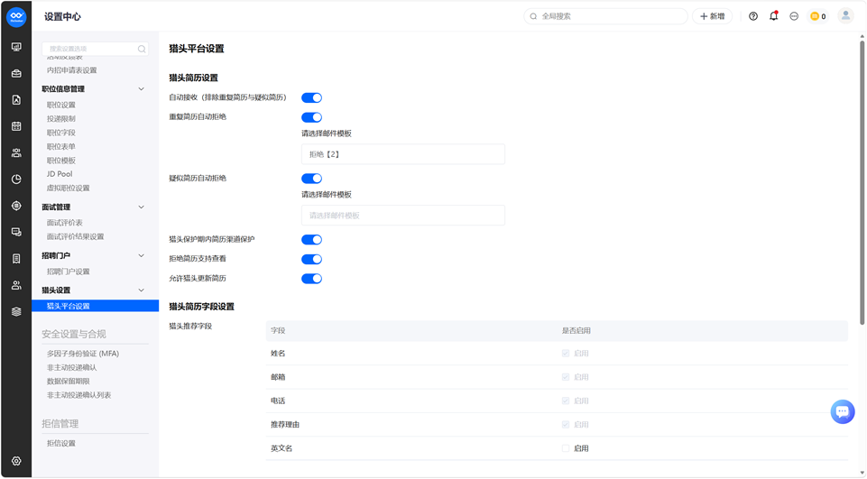Open the floating chat support bubble

(x=842, y=411)
